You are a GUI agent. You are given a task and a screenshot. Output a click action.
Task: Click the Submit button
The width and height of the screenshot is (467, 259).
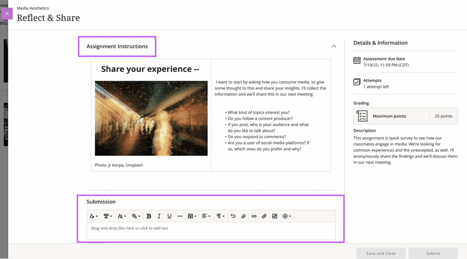tap(433, 253)
